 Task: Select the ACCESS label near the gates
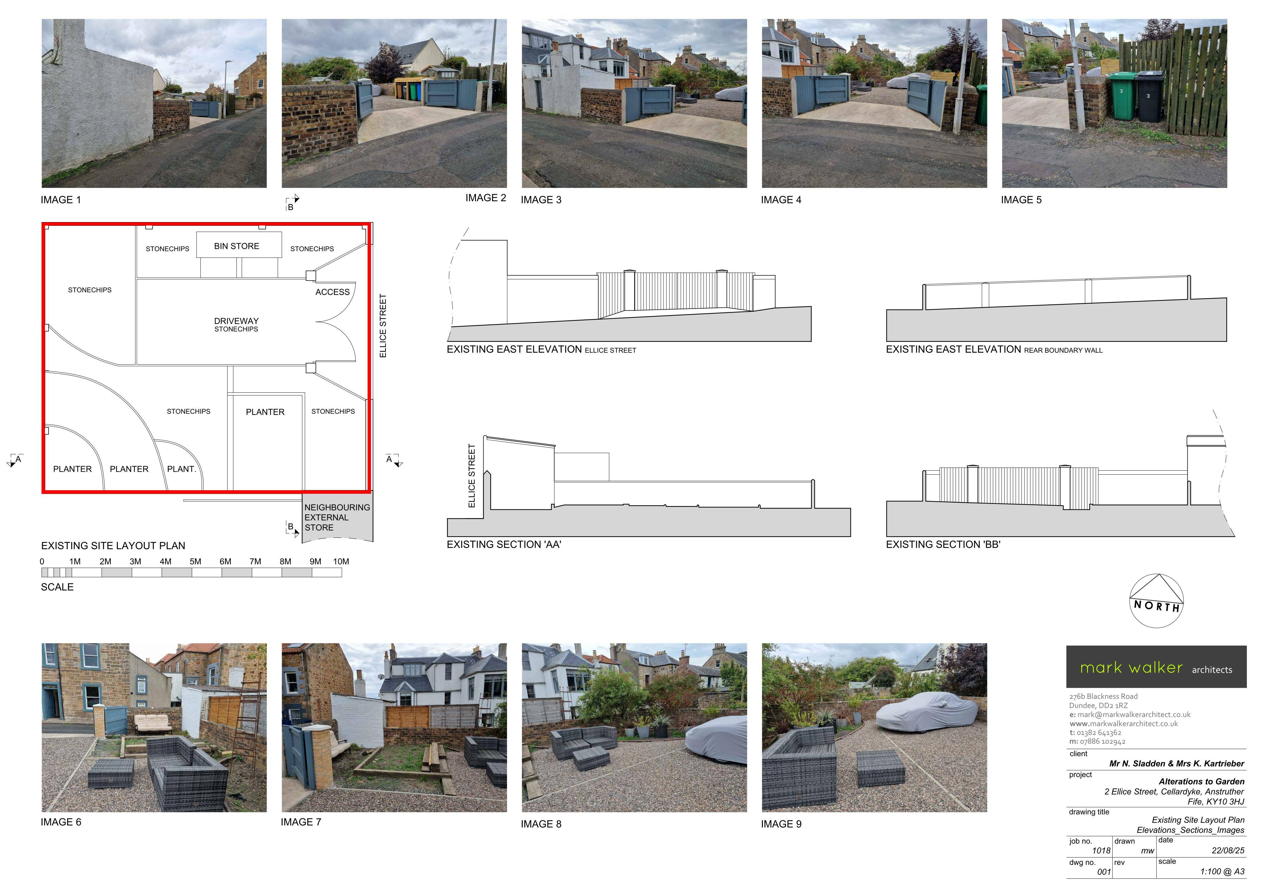(x=332, y=292)
